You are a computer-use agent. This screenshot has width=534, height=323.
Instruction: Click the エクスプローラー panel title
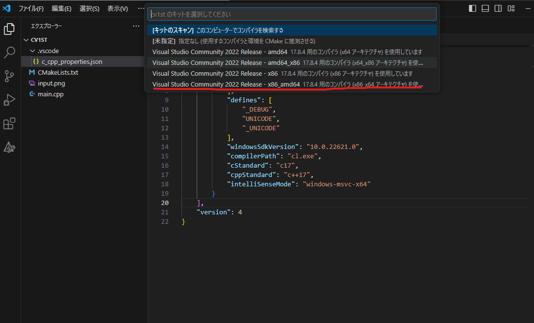pyautogui.click(x=46, y=26)
